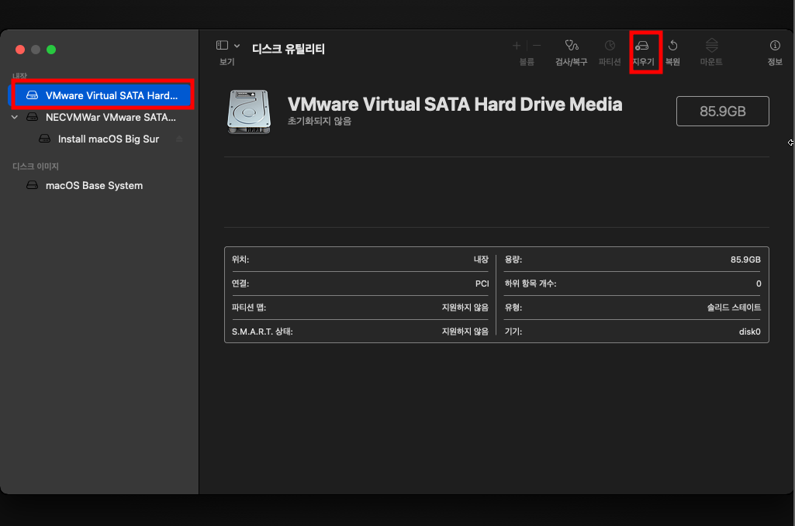Image resolution: width=795 pixels, height=526 pixels.
Task: Select VMware Virtual SATA Hard... in sidebar
Action: (x=102, y=95)
